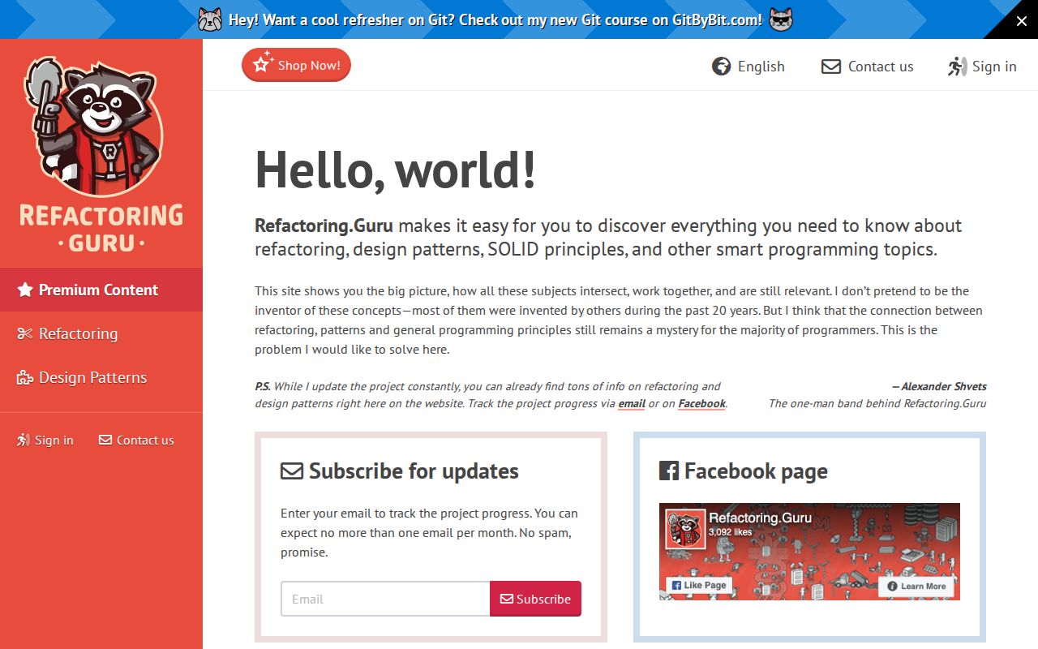Click the globe icon next to English
The image size is (1038, 649).
[721, 67]
